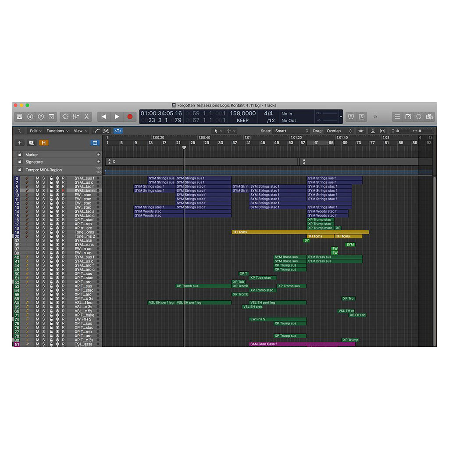
Task: Select the purple SAM Gran Casa f region
Action: tap(302, 344)
